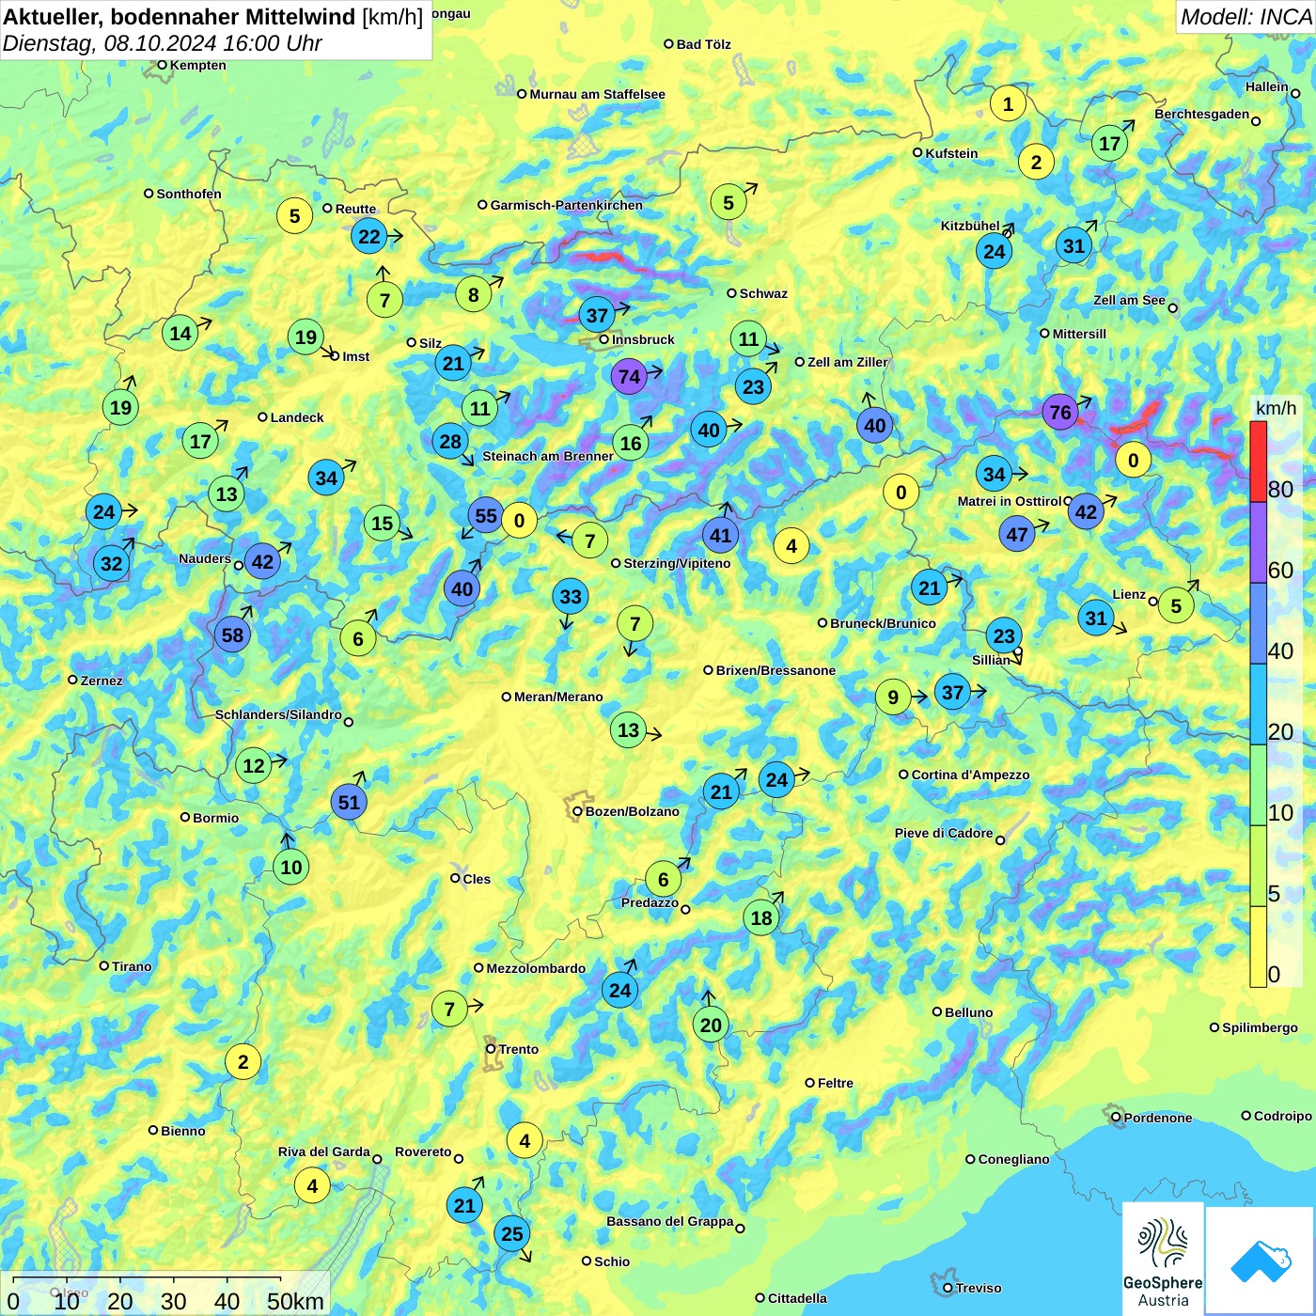The image size is (1316, 1316).
Task: Click the Matrei in Osttirol label
Action: click(1009, 501)
